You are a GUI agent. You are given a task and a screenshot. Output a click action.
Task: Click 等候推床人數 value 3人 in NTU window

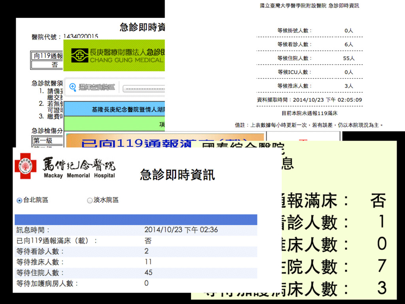pyautogui.click(x=349, y=86)
